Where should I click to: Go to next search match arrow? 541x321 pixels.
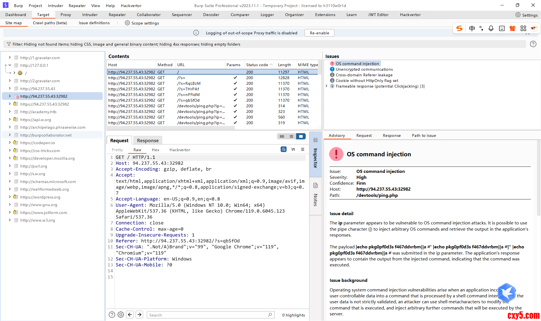pos(139,315)
